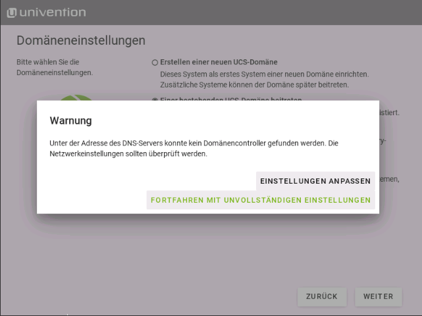Screen dimensions: 422x316
Task: Choose 'Fortfahren mit unvollständigen Einstellungen'
Action: coord(261,200)
